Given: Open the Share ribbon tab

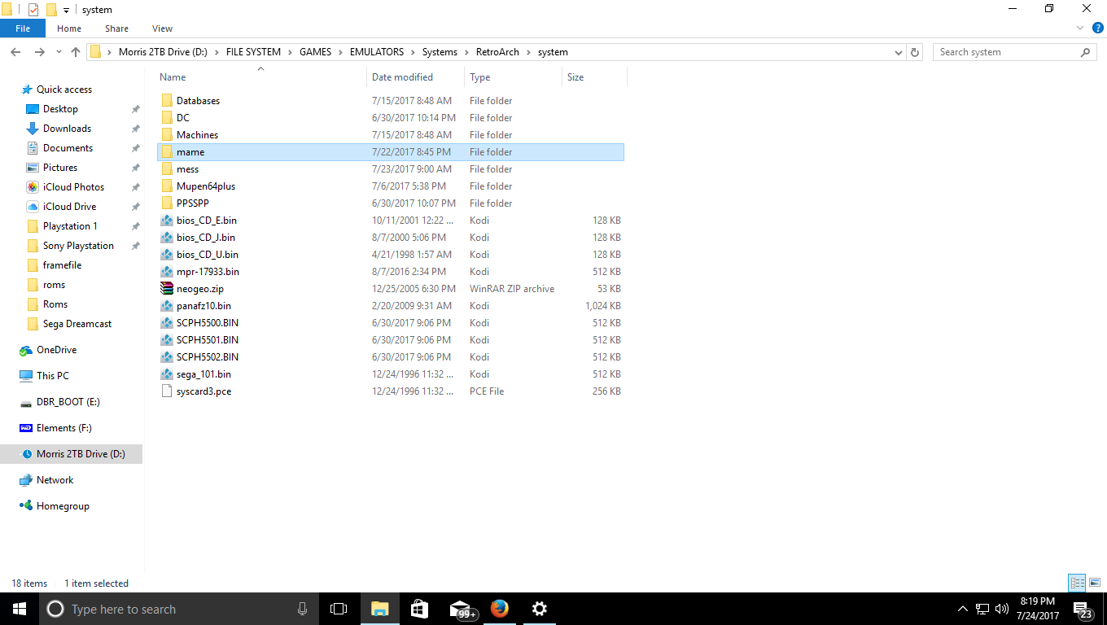Looking at the screenshot, I should (x=116, y=28).
